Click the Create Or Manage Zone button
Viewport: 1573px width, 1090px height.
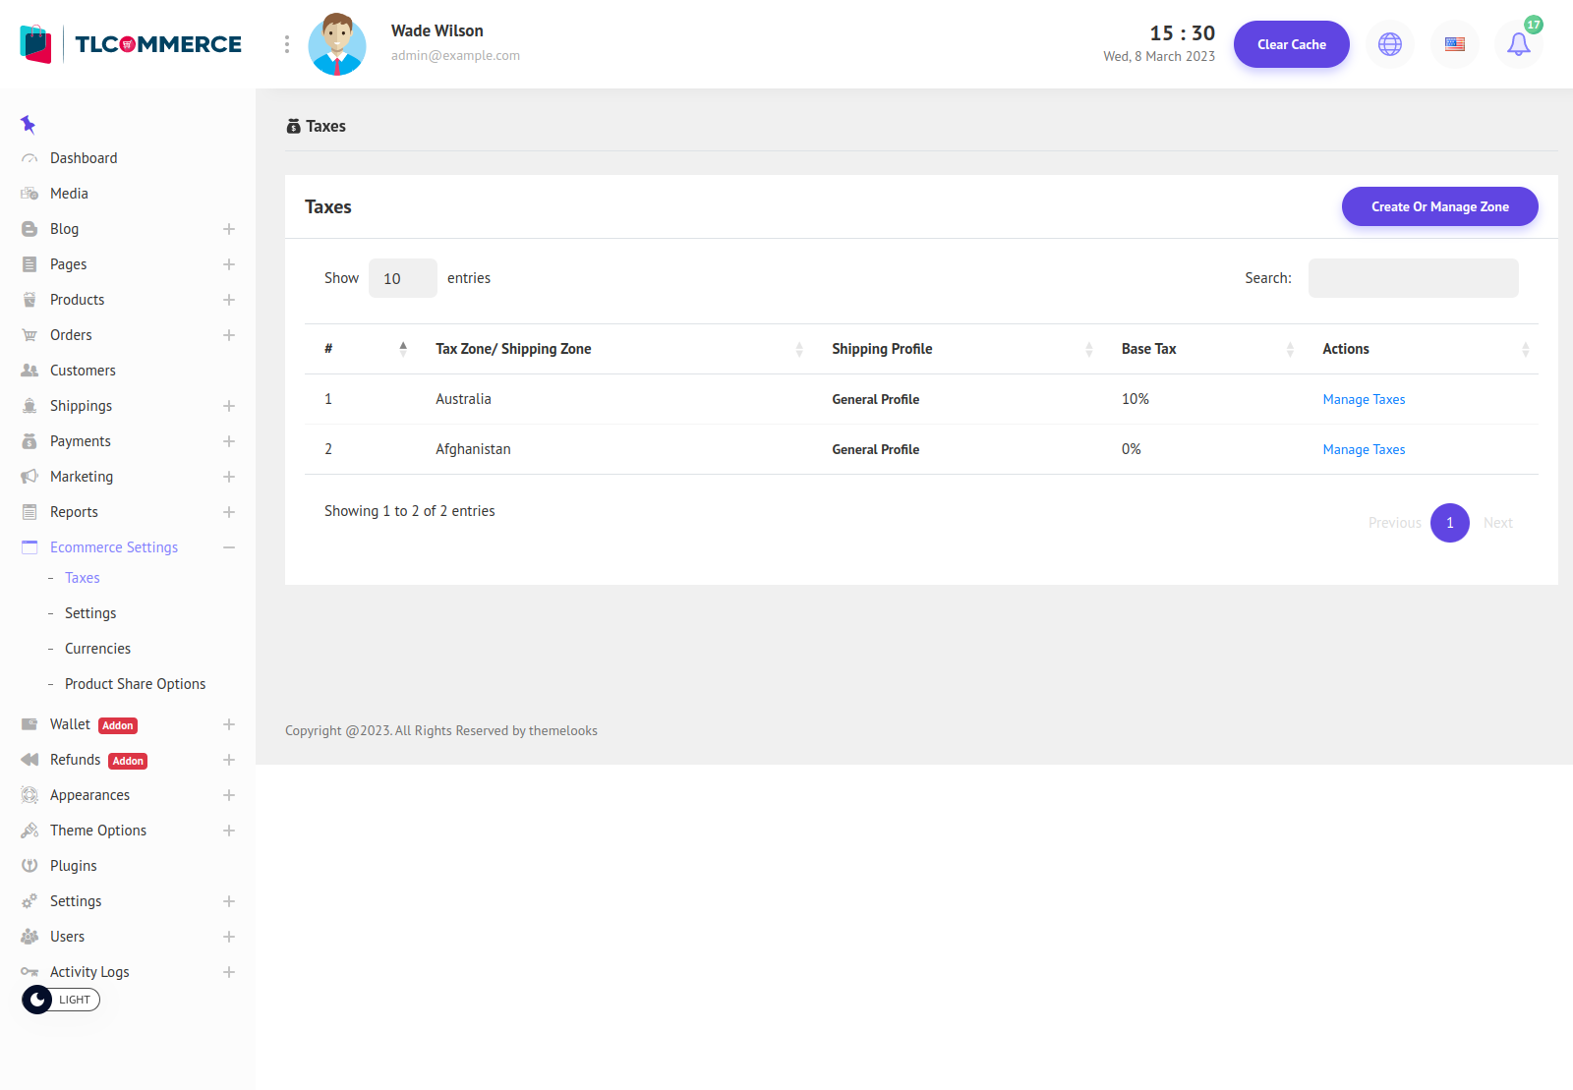pos(1439,206)
